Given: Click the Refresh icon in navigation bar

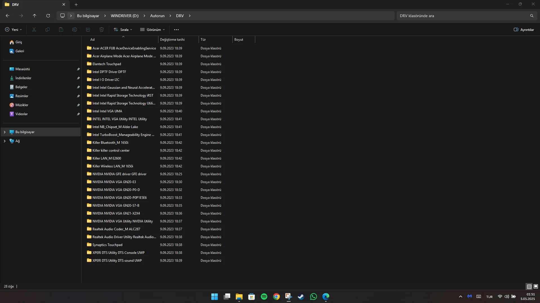Looking at the screenshot, I should point(48,16).
